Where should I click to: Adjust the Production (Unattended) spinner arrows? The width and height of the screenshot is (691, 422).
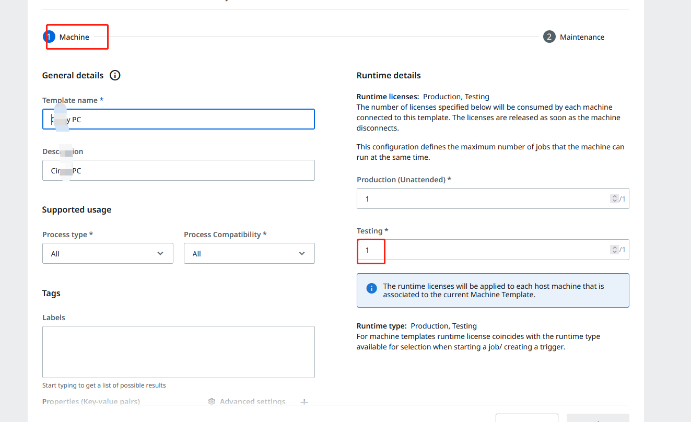(614, 198)
